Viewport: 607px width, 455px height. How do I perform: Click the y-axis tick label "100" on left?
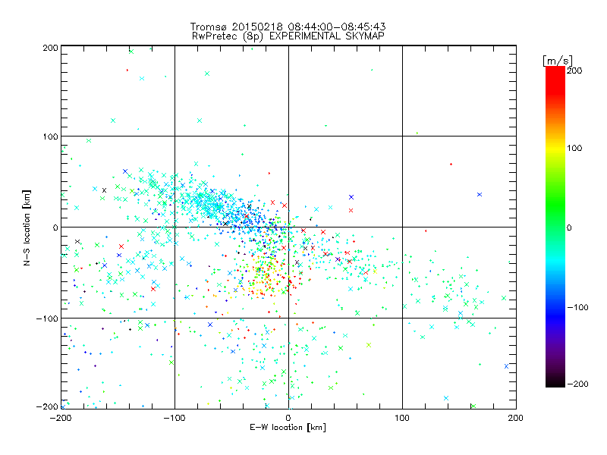[50, 136]
